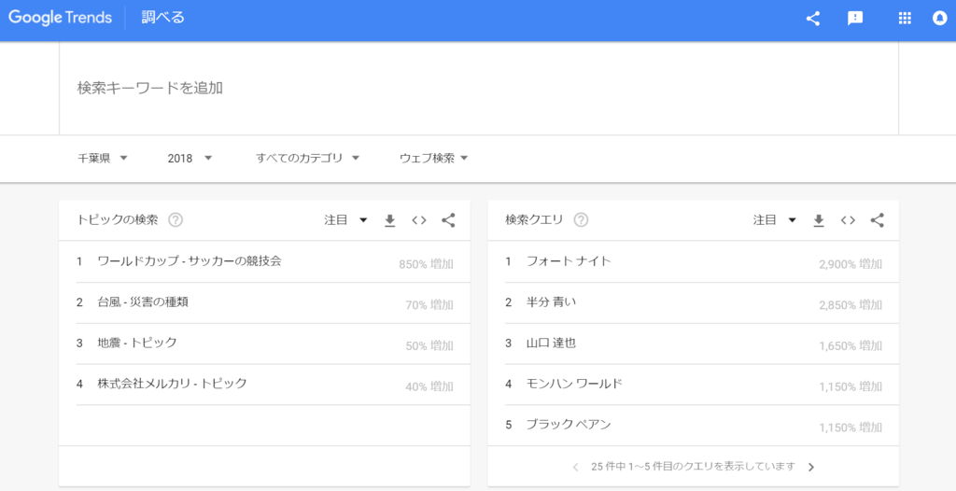Open the すべてのカテゴリ dropdown
Screen dimensions: 956x491
click(307, 159)
